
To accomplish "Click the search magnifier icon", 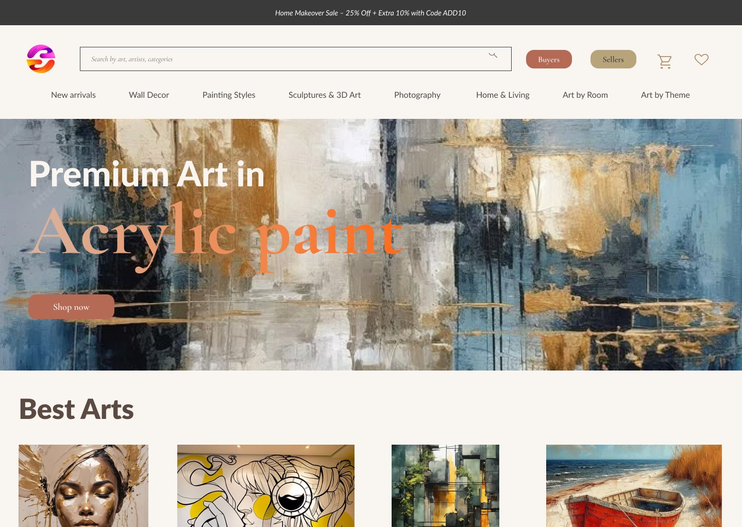I will pos(493,55).
